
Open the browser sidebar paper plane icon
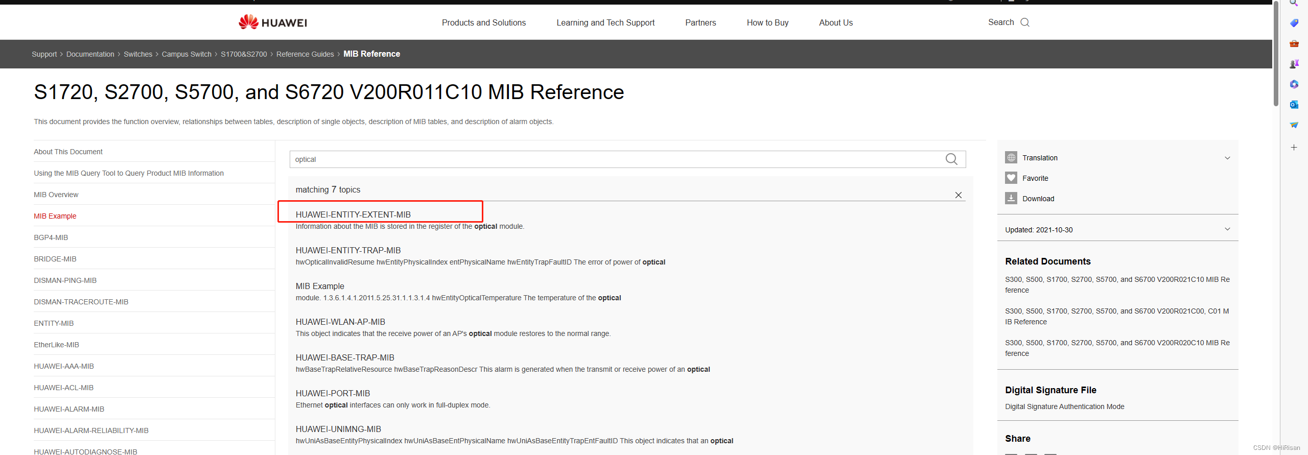coord(1294,125)
